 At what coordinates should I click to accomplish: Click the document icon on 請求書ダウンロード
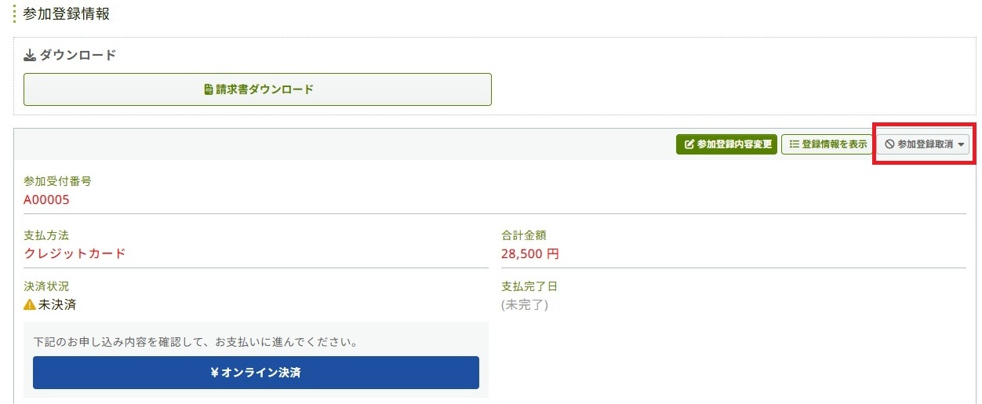(x=209, y=89)
